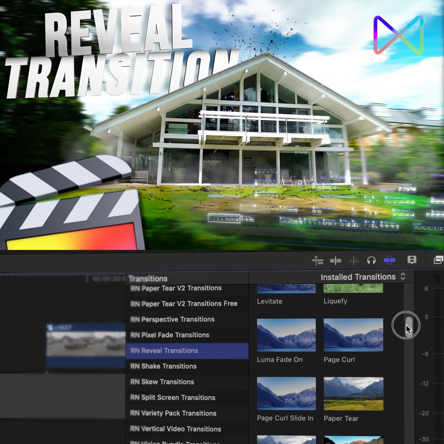Select the RN Shake Transitions category
Viewport: 444px width, 444px height.
pos(163,366)
